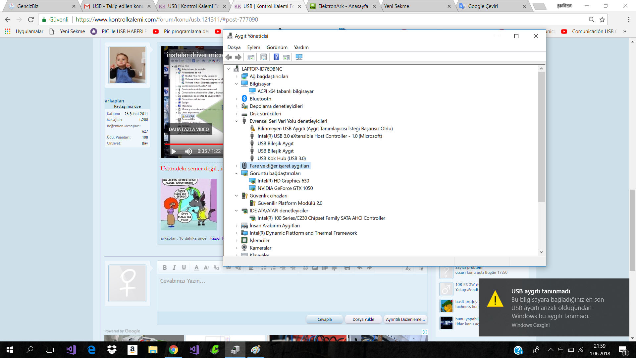Open the Yardım menu

tap(301, 47)
